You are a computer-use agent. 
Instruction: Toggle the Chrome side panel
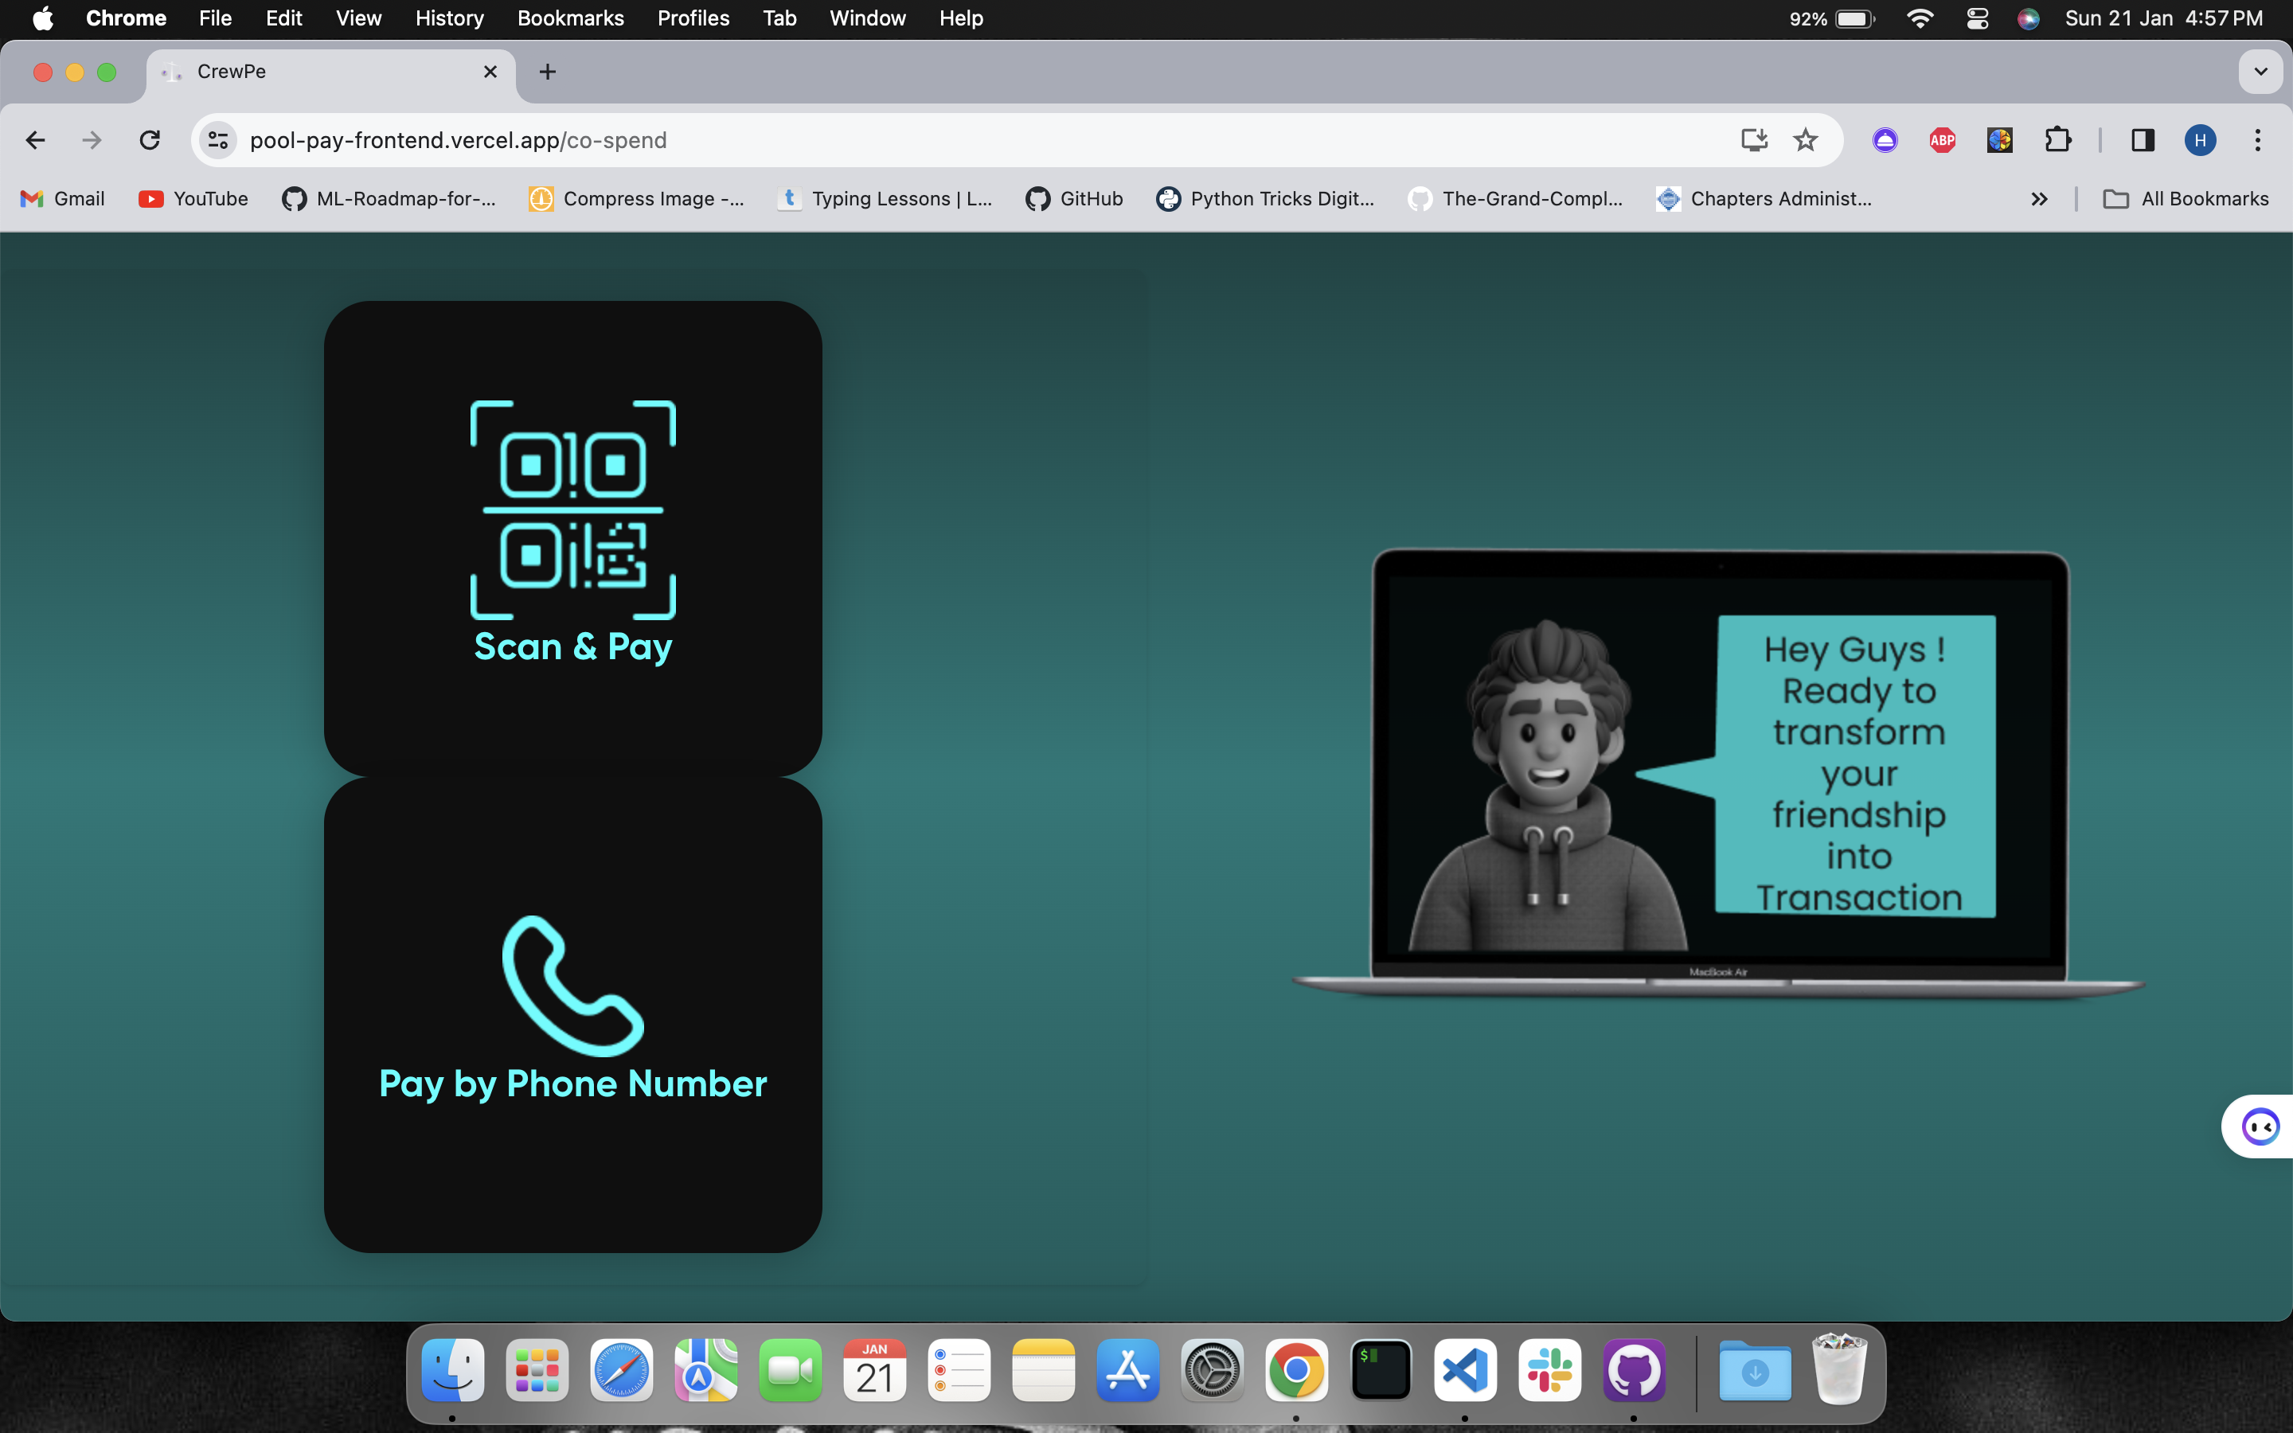click(x=2143, y=140)
